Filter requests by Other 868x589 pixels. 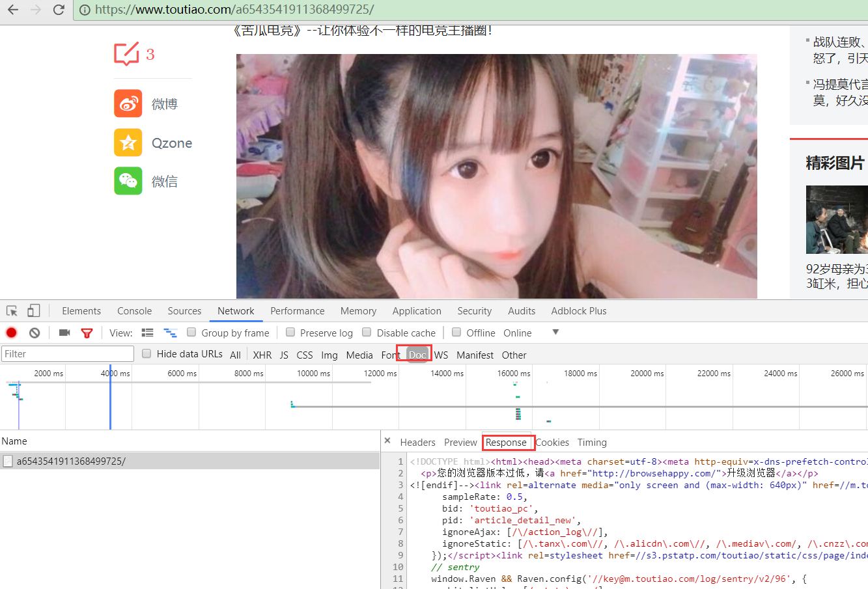[514, 355]
